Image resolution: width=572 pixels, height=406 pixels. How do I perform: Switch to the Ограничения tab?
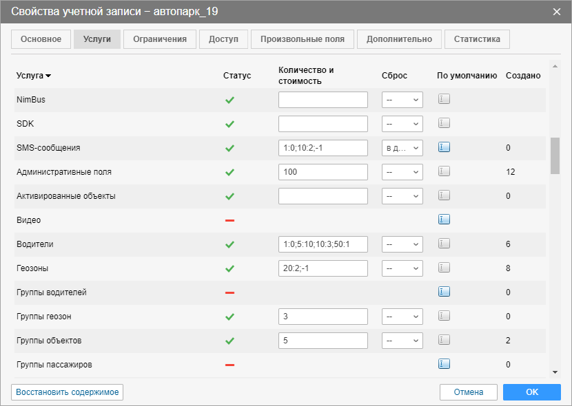tap(160, 39)
